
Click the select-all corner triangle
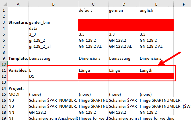5,5
